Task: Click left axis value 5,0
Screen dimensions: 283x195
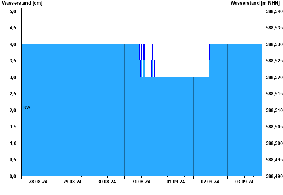Action: coord(13,11)
